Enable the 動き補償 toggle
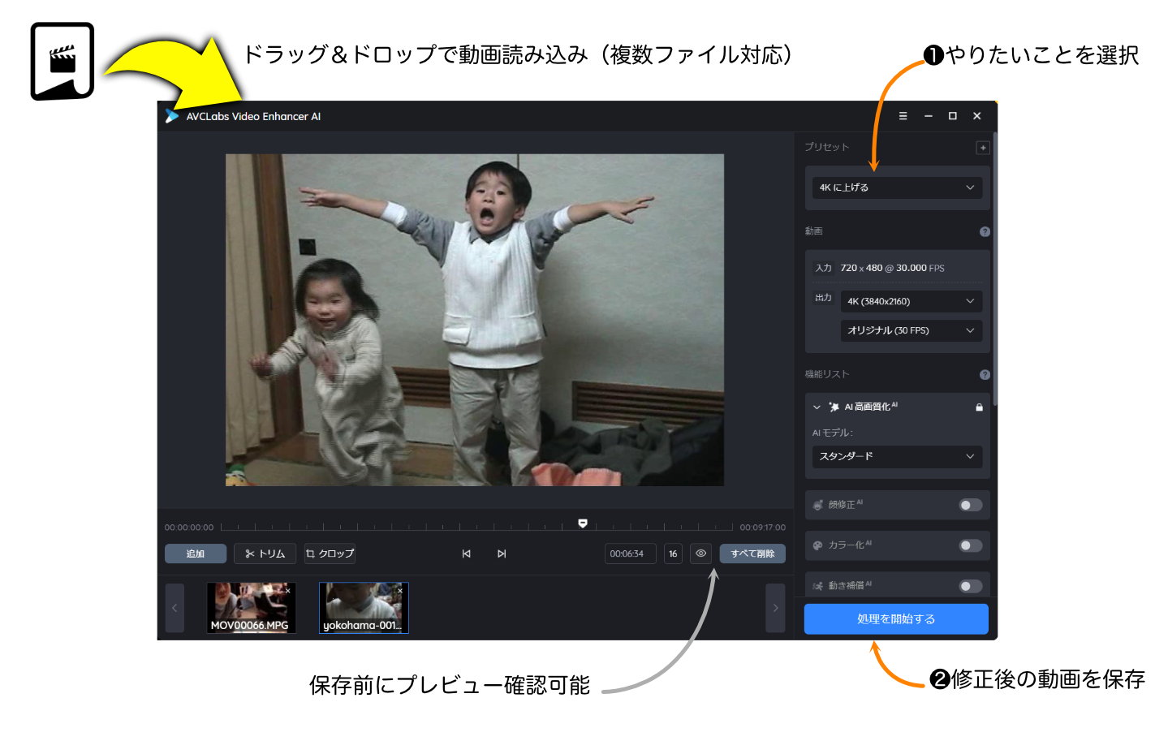 click(970, 586)
